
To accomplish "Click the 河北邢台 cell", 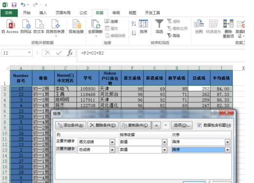I will pos(110,94).
